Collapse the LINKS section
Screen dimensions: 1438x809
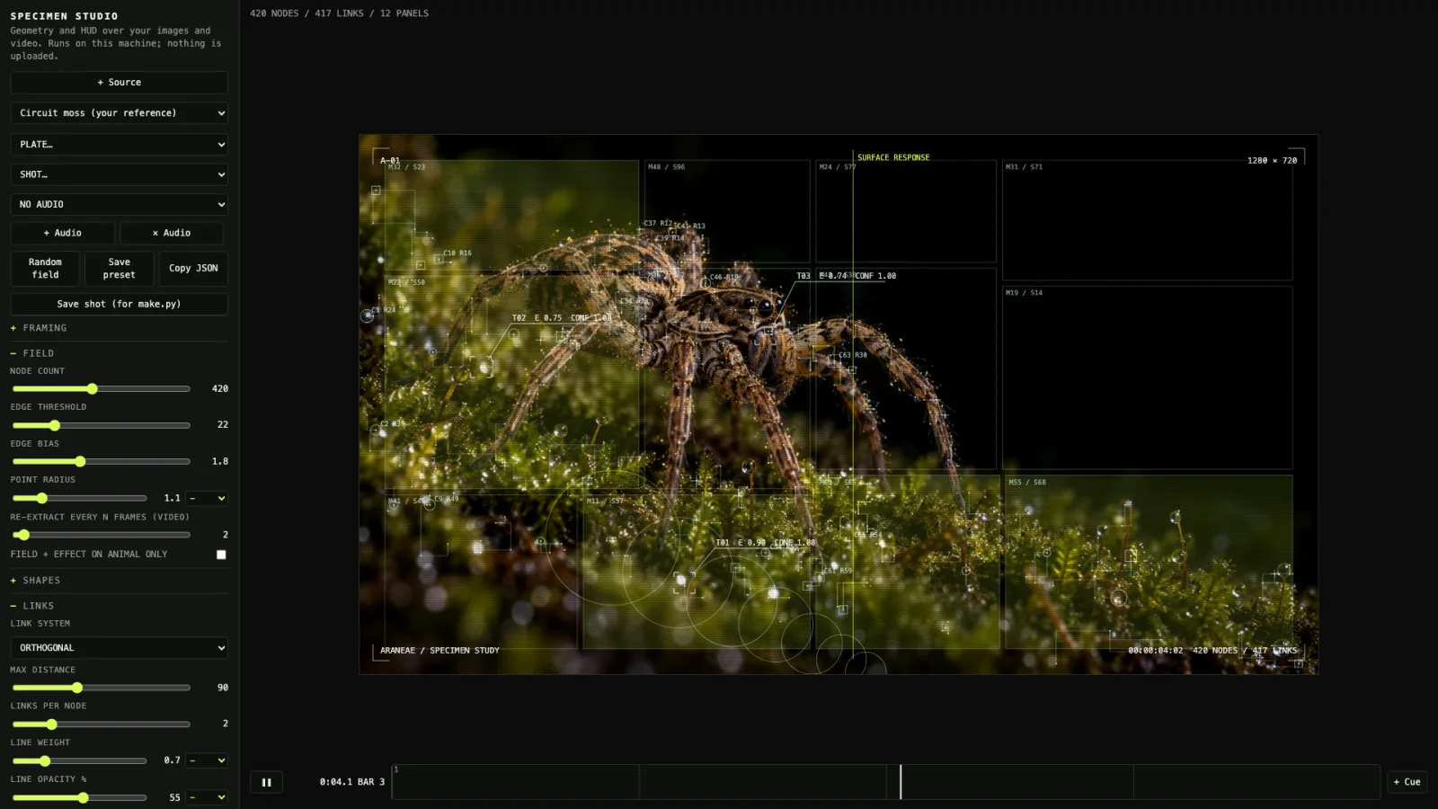[x=119, y=606]
